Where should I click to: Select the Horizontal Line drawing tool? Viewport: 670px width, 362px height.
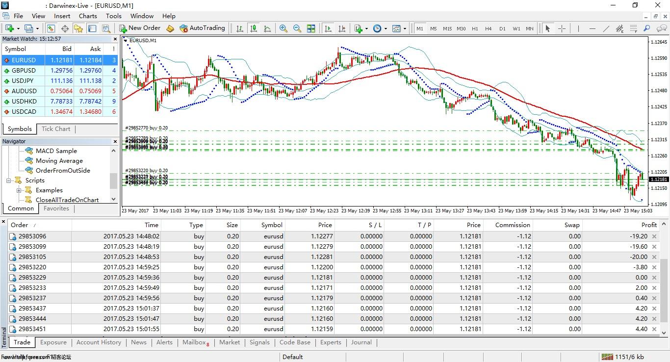click(592, 28)
